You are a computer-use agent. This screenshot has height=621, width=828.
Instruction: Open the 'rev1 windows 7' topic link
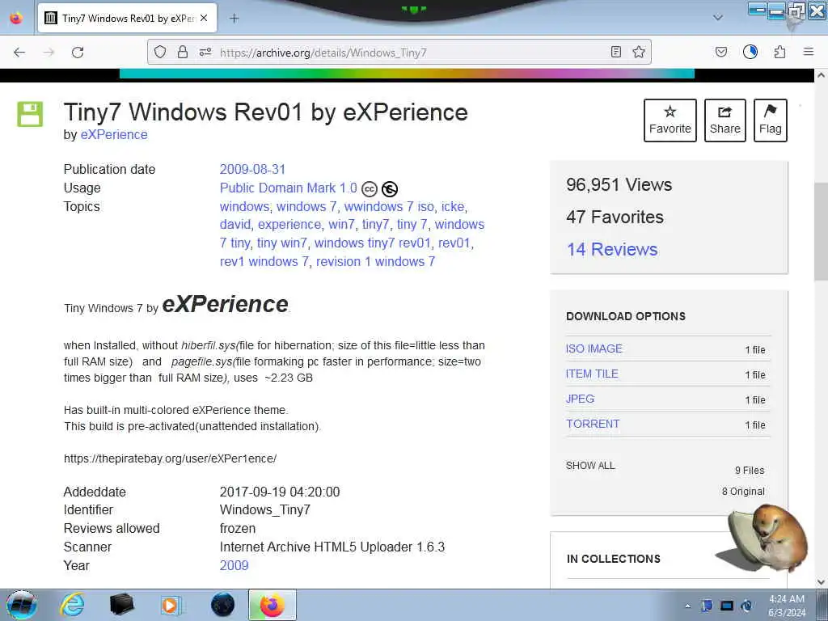(x=264, y=261)
